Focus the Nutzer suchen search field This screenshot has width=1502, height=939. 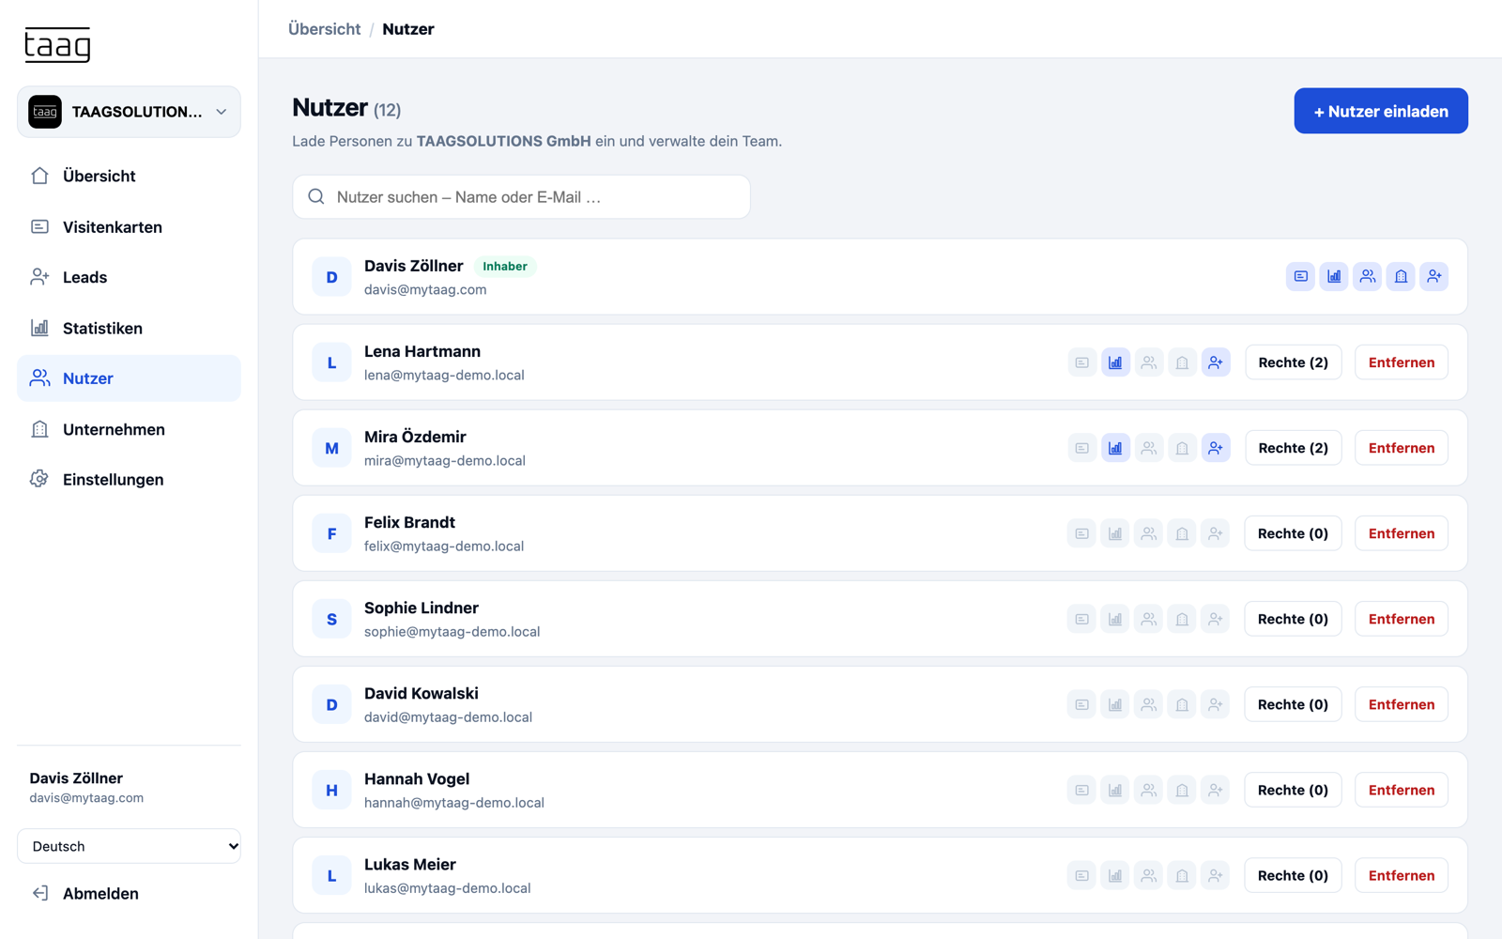click(521, 196)
